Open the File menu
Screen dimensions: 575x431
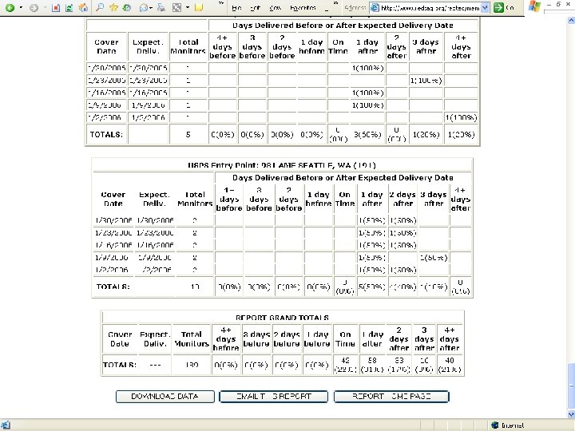click(236, 8)
